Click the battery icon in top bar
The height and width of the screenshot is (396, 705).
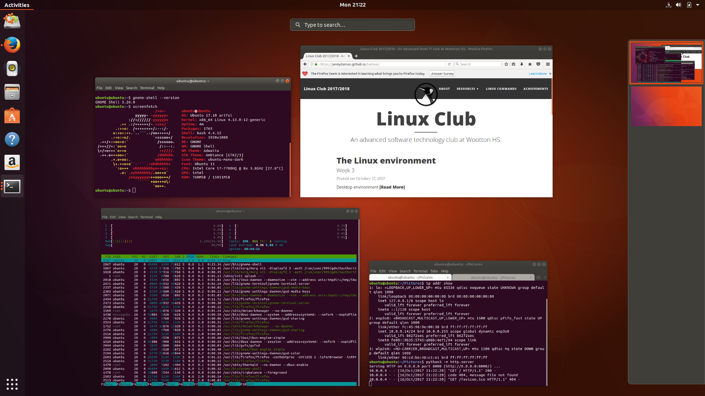[689, 5]
